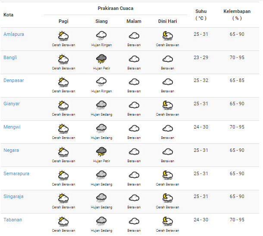Click Mengwi's Malam cloudy icon
The height and width of the screenshot is (236, 263).
(134, 129)
